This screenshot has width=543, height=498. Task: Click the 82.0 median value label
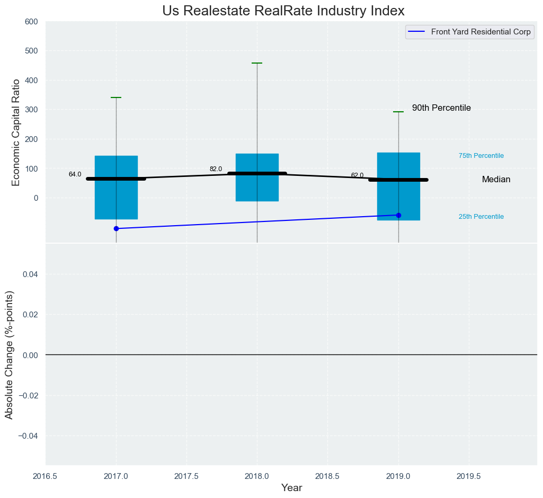(216, 169)
